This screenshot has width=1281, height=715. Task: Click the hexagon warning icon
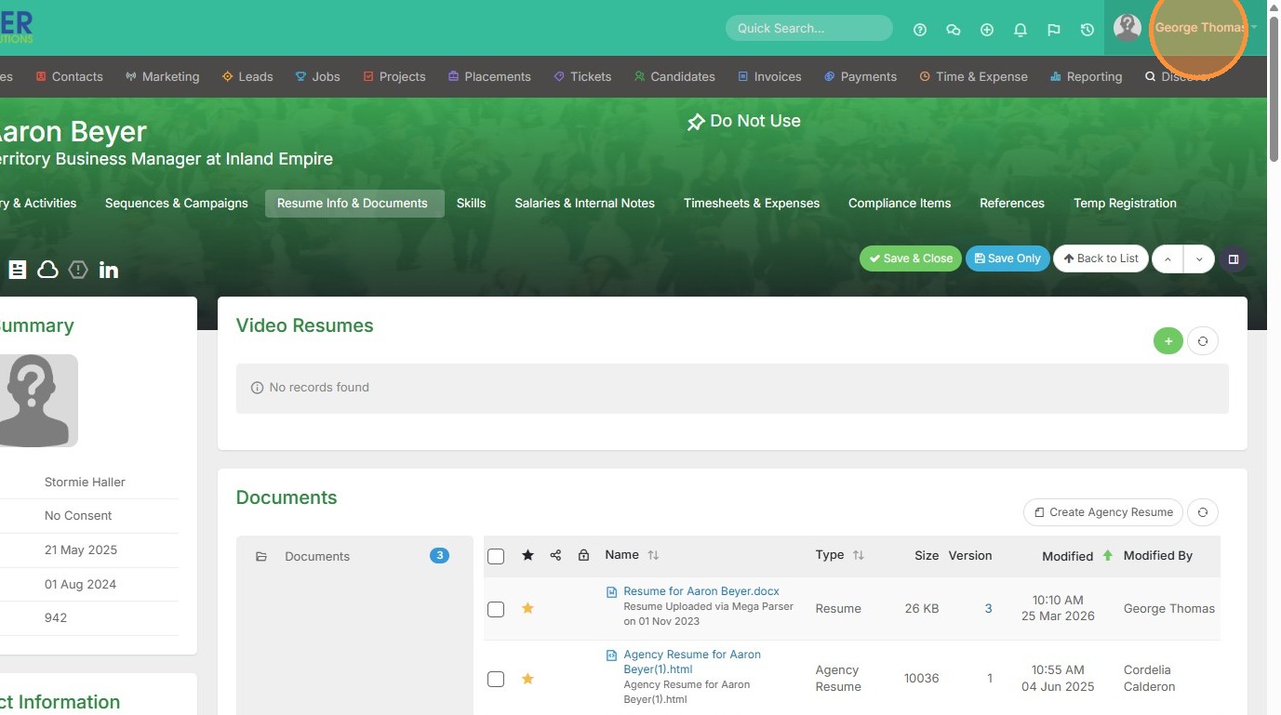[78, 270]
